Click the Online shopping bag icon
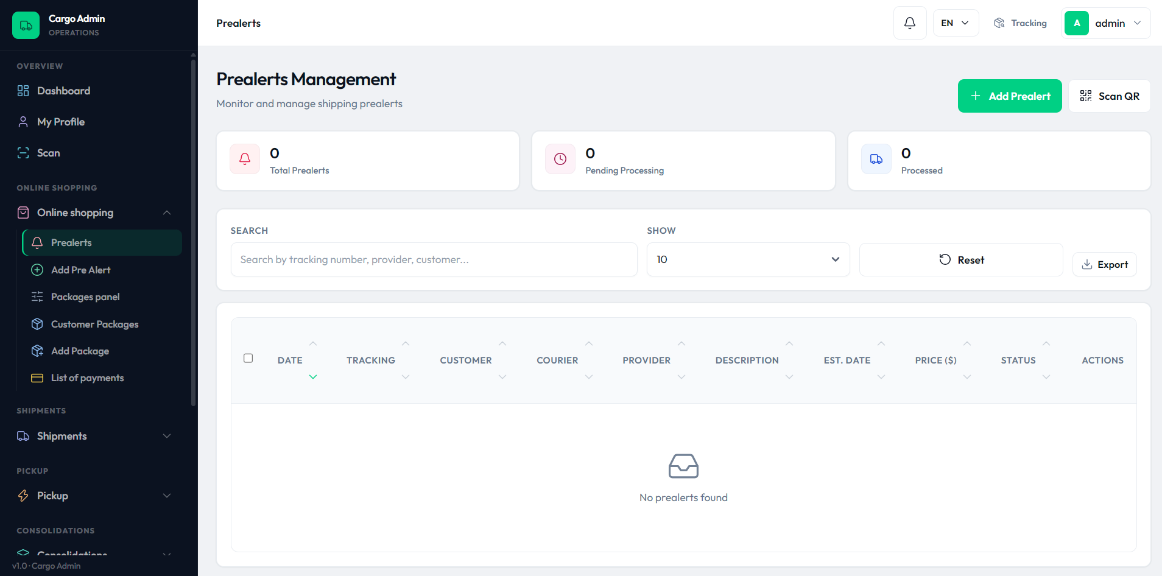 point(23,212)
